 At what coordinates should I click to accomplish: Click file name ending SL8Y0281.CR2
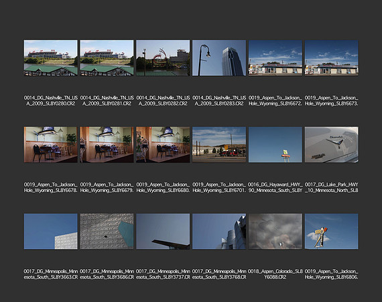tap(107, 101)
